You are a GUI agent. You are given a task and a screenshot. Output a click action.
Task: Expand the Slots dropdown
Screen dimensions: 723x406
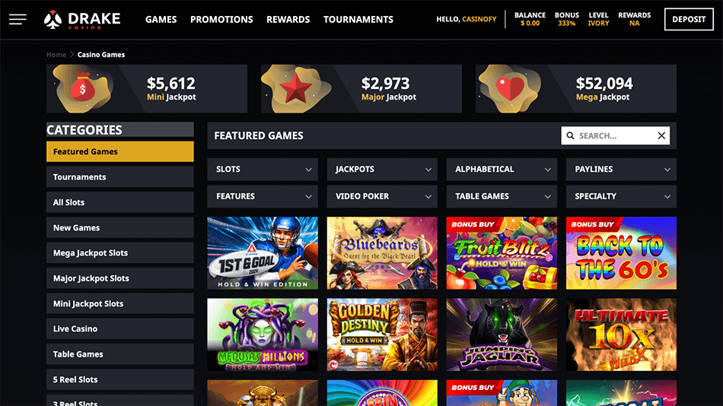[263, 169]
